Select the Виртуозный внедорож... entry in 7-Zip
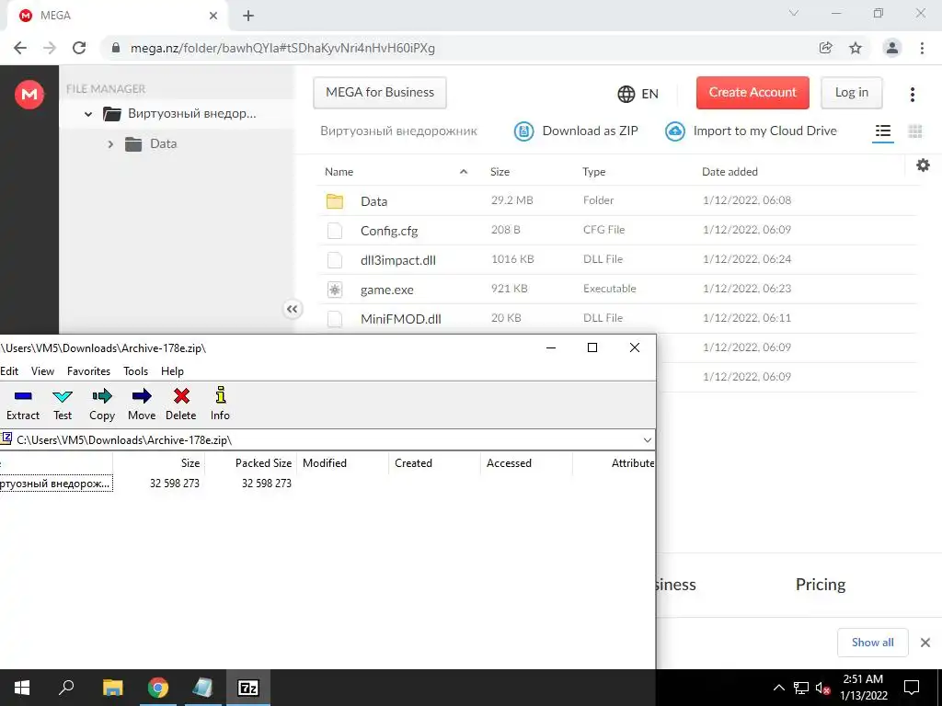 click(x=55, y=484)
